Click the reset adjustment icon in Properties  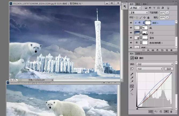[161, 111]
